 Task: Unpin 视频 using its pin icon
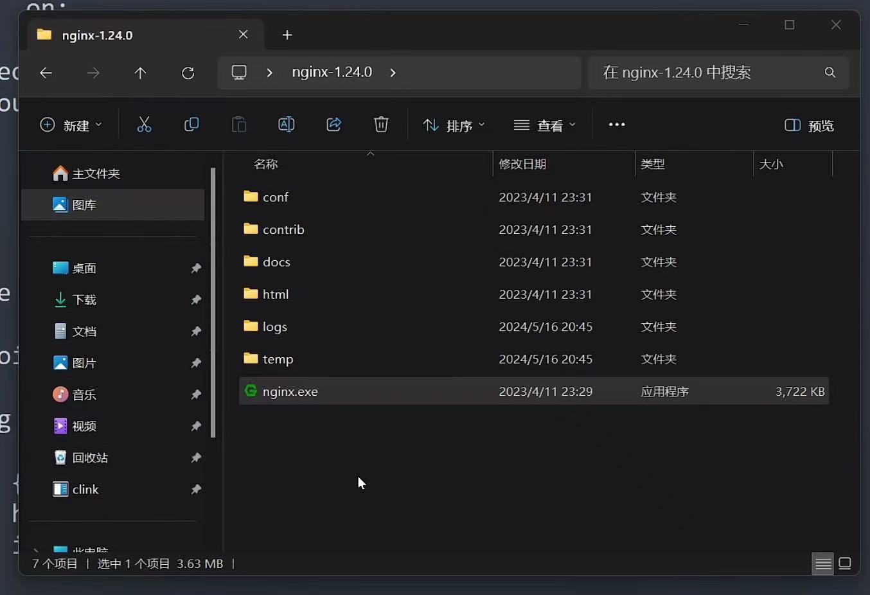tap(196, 426)
